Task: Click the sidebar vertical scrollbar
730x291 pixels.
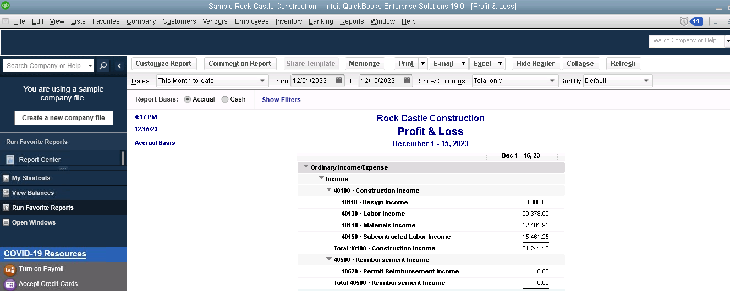Action: click(123, 158)
